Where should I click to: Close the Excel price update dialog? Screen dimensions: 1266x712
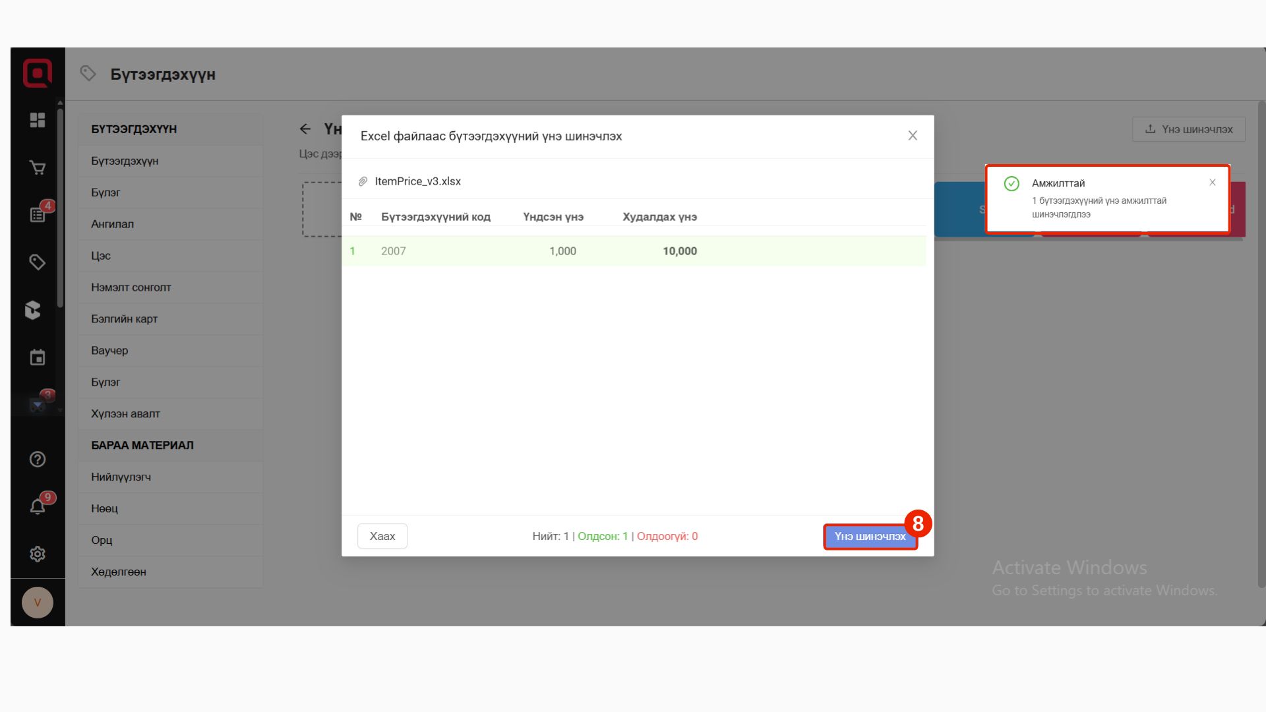[913, 136]
